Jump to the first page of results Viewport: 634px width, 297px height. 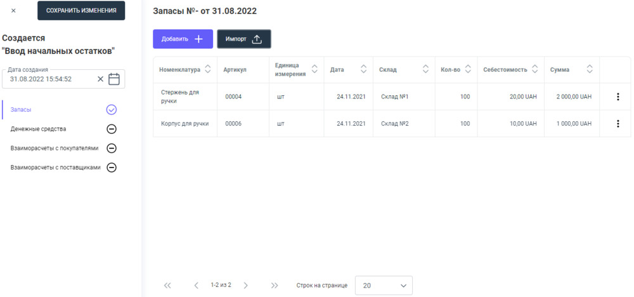click(167, 286)
